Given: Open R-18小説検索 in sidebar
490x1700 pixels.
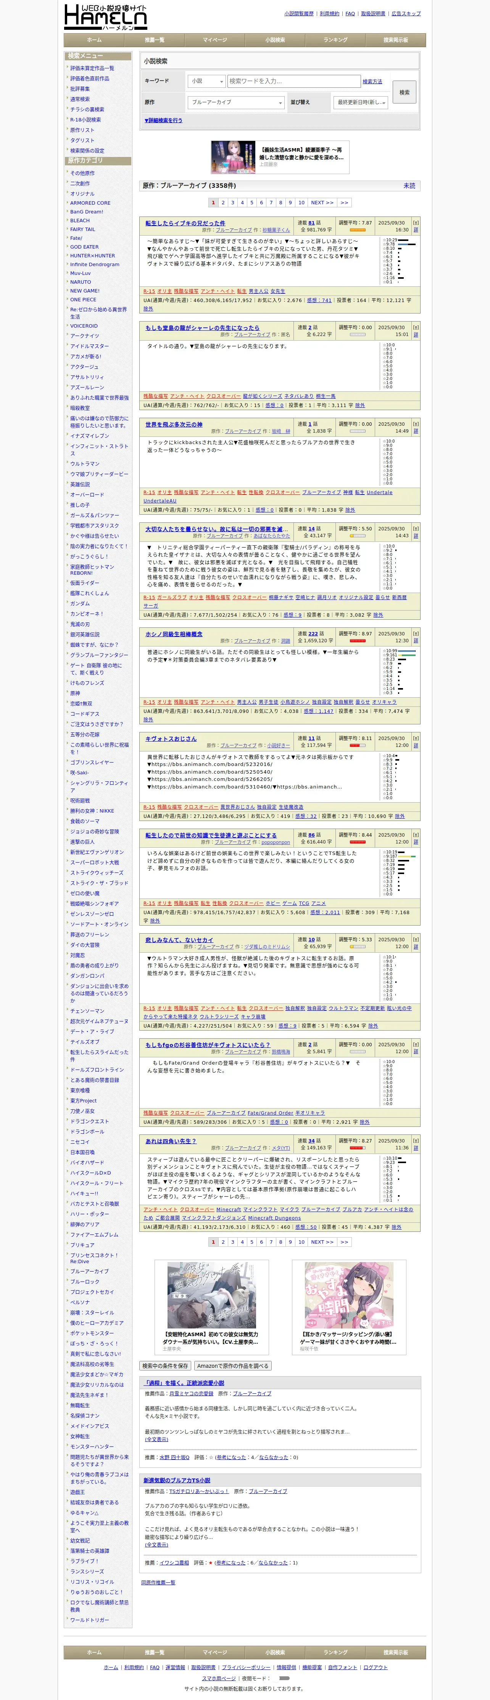Looking at the screenshot, I should pos(86,120).
